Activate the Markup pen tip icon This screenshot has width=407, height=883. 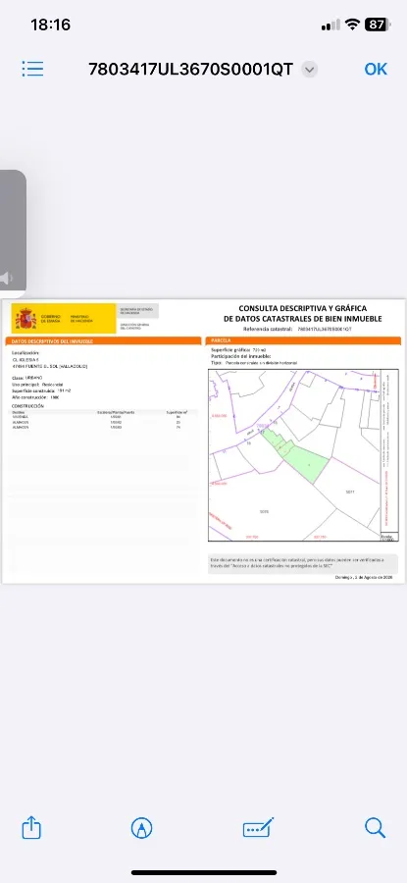coord(141,828)
